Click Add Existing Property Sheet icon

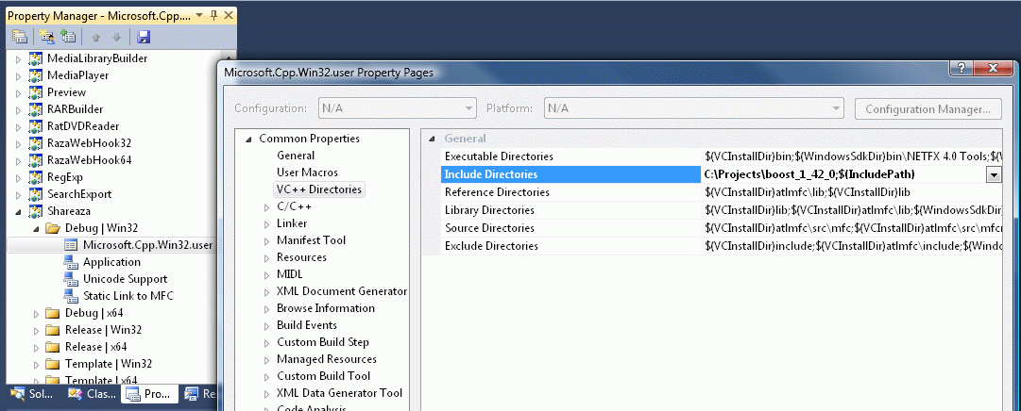click(x=68, y=37)
